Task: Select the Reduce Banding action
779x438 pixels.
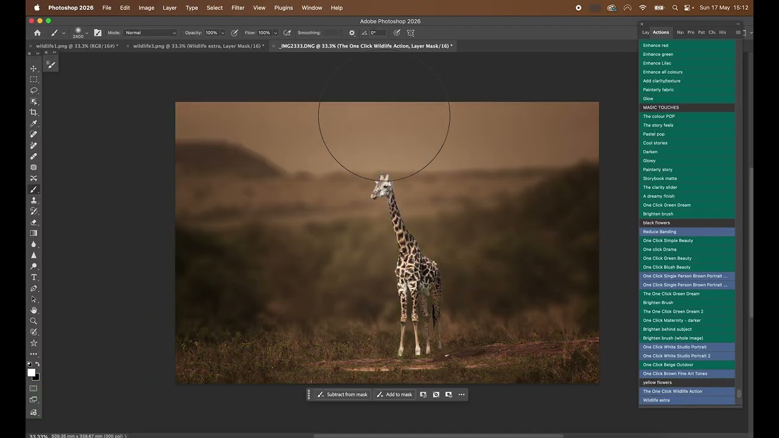Action: tap(687, 232)
